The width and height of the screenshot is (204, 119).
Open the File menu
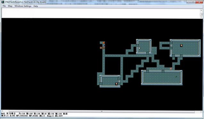coord(4,6)
